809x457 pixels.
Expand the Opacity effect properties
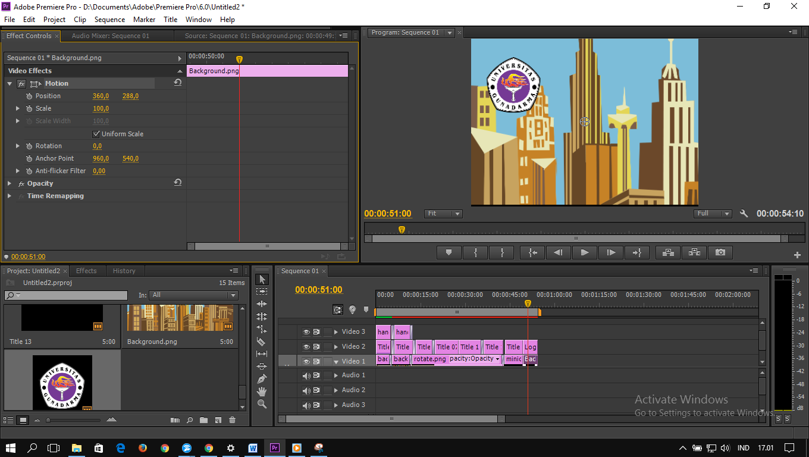pos(9,183)
